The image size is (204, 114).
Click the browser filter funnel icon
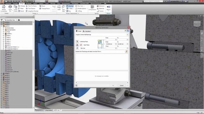coord(2,20)
